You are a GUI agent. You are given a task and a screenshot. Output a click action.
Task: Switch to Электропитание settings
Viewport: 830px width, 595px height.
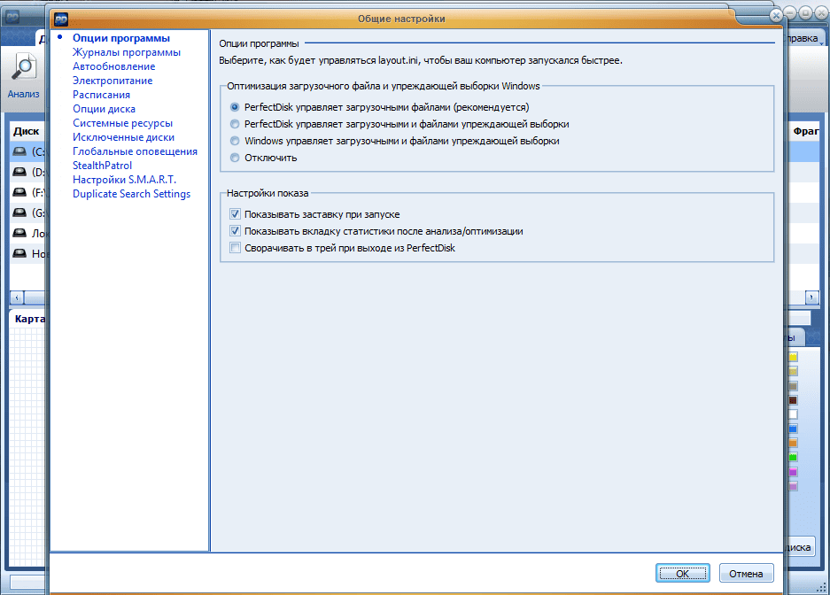(112, 81)
